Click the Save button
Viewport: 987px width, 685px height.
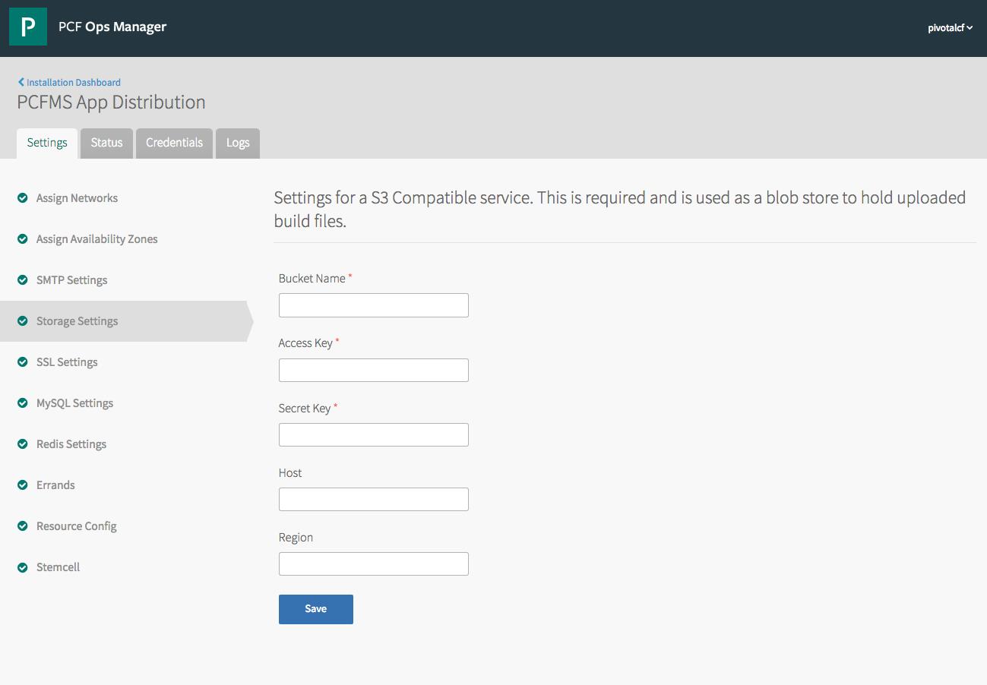click(316, 609)
